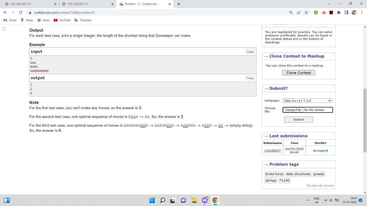Click the strings problem tag
367x206 pixels.
pyautogui.click(x=271, y=180)
